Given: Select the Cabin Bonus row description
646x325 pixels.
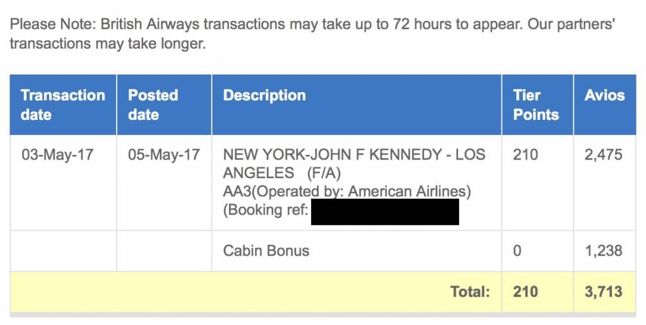Looking at the screenshot, I should 266,251.
